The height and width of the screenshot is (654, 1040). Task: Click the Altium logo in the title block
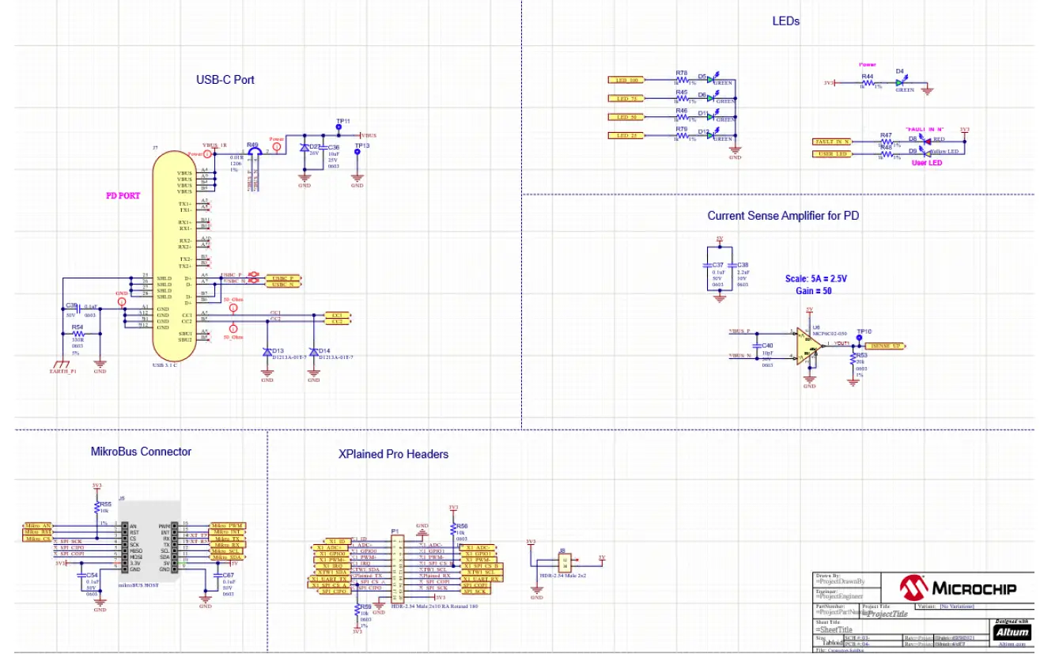click(1013, 633)
